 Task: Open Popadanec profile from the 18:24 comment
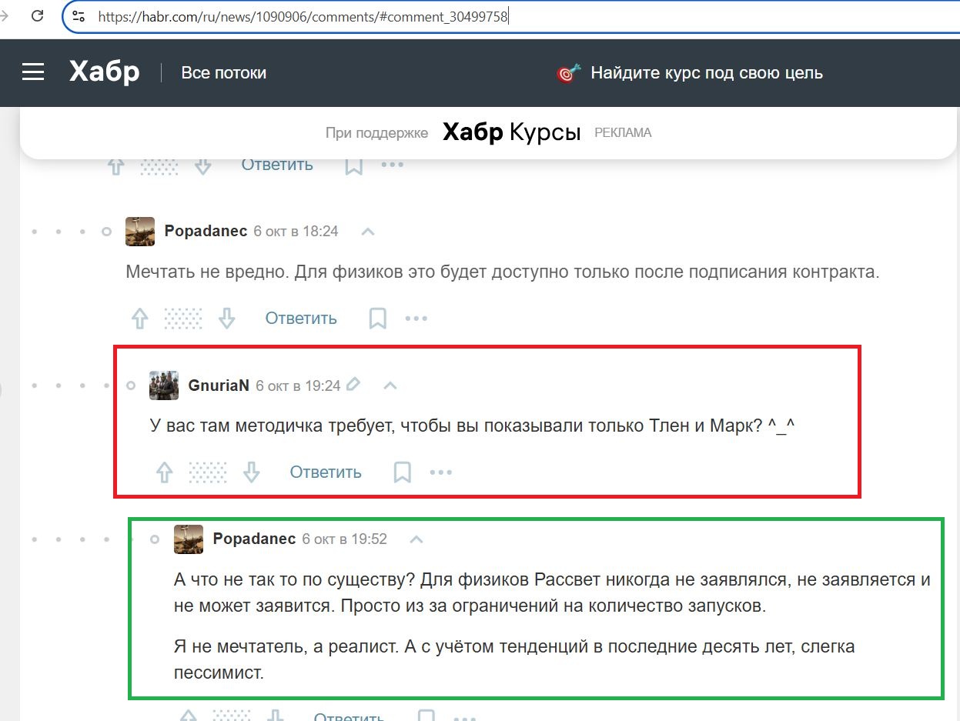click(x=206, y=231)
